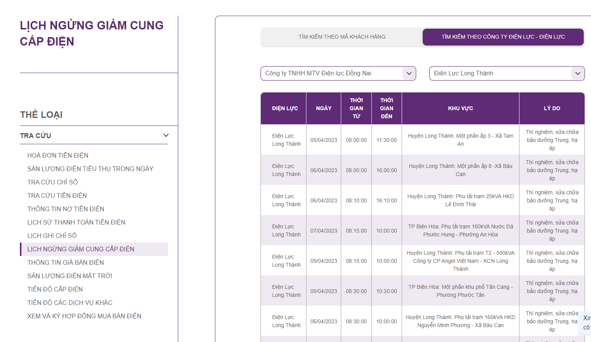
Task: Expand the Điện Lực Long Thành dropdown arrow
Action: pyautogui.click(x=578, y=73)
